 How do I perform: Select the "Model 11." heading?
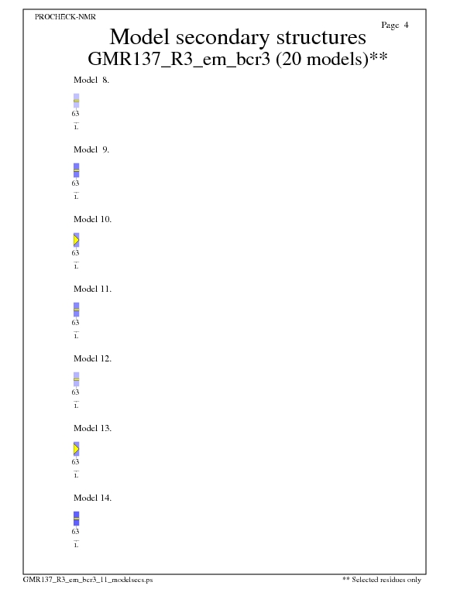(93, 289)
